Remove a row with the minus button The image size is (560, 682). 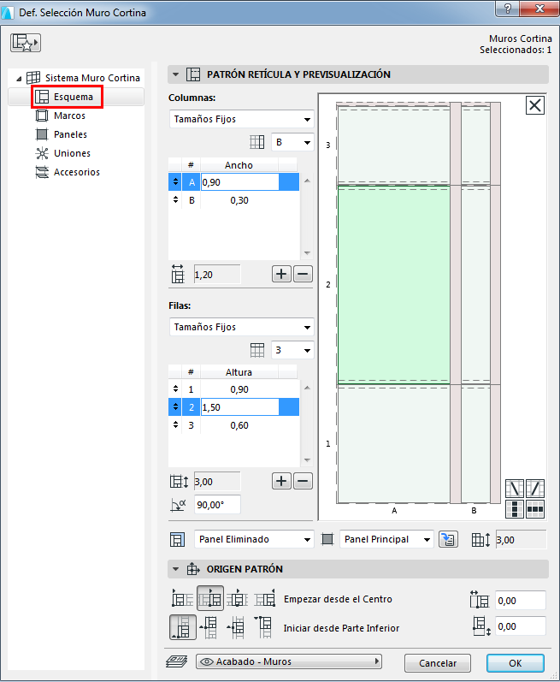(303, 481)
